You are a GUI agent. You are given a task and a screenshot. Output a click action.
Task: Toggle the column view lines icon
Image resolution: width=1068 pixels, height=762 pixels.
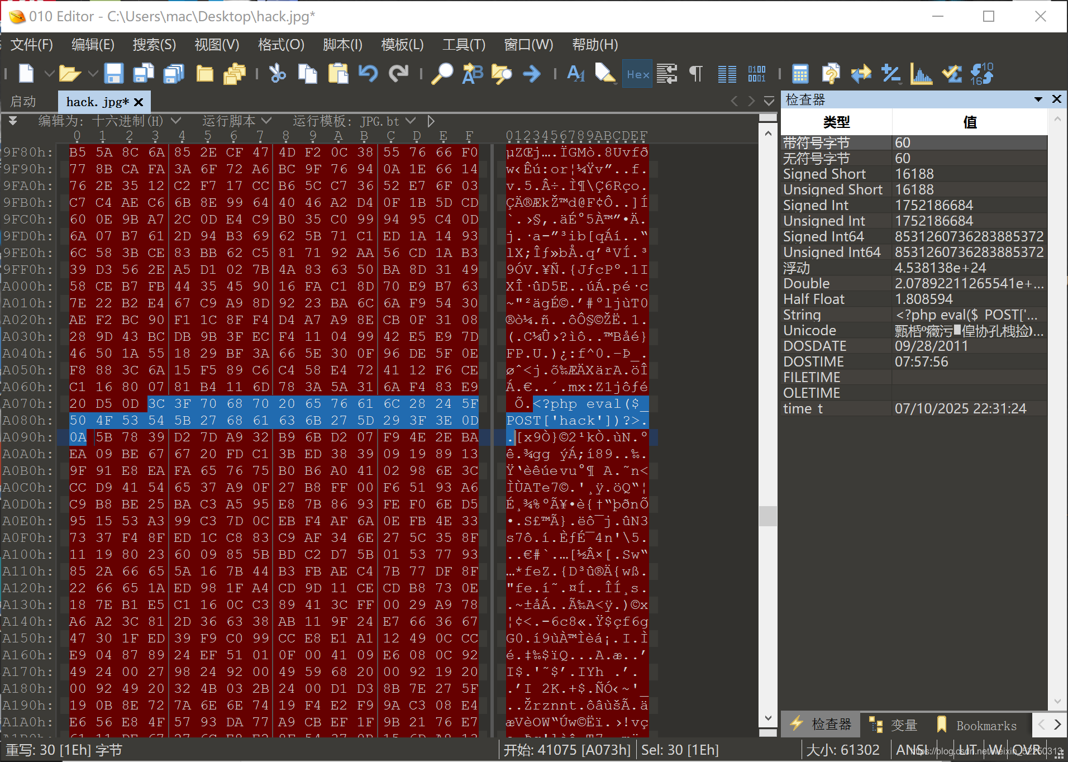[727, 73]
